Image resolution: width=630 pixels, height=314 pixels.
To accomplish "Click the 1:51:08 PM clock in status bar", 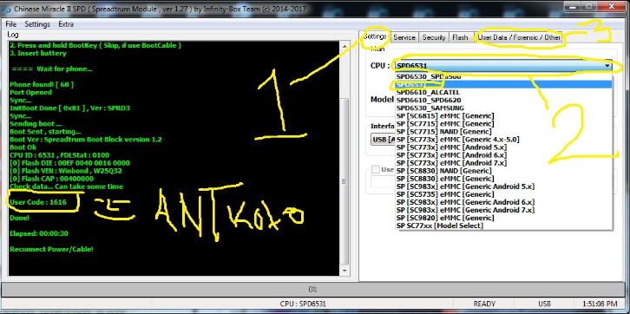I will [600, 304].
